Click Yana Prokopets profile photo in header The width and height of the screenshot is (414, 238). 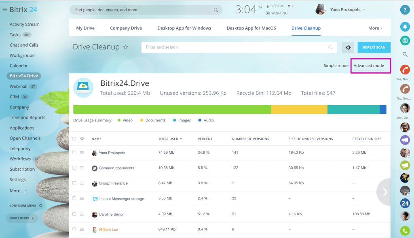click(x=320, y=9)
